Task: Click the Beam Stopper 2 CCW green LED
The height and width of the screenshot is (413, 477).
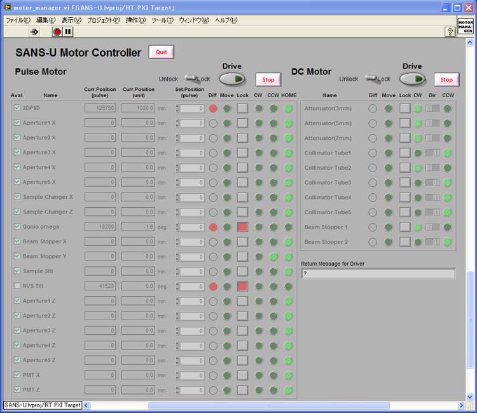Action: [x=447, y=242]
